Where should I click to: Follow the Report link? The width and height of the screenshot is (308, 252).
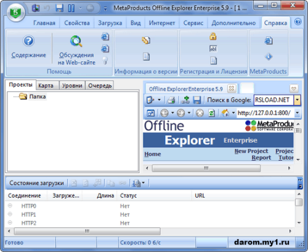click(x=261, y=157)
